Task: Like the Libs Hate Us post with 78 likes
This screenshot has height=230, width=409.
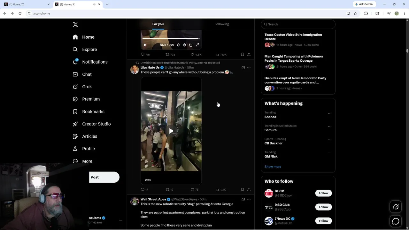Action: 195,190
